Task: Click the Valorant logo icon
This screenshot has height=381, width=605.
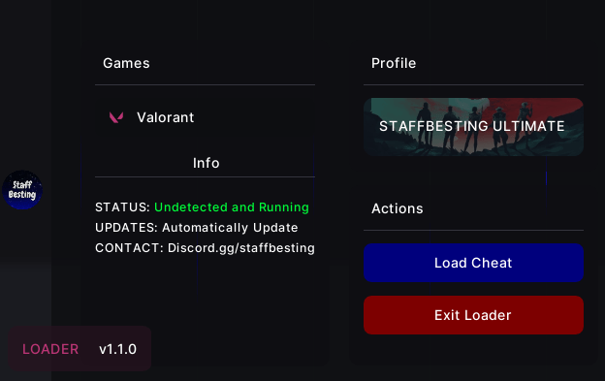Action: [116, 117]
